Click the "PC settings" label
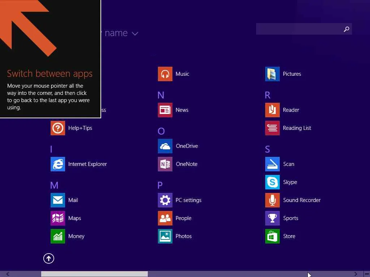 coord(189,200)
